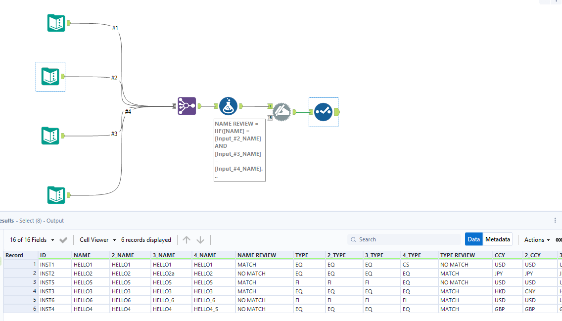Click the down arrow record navigator

pyautogui.click(x=200, y=239)
